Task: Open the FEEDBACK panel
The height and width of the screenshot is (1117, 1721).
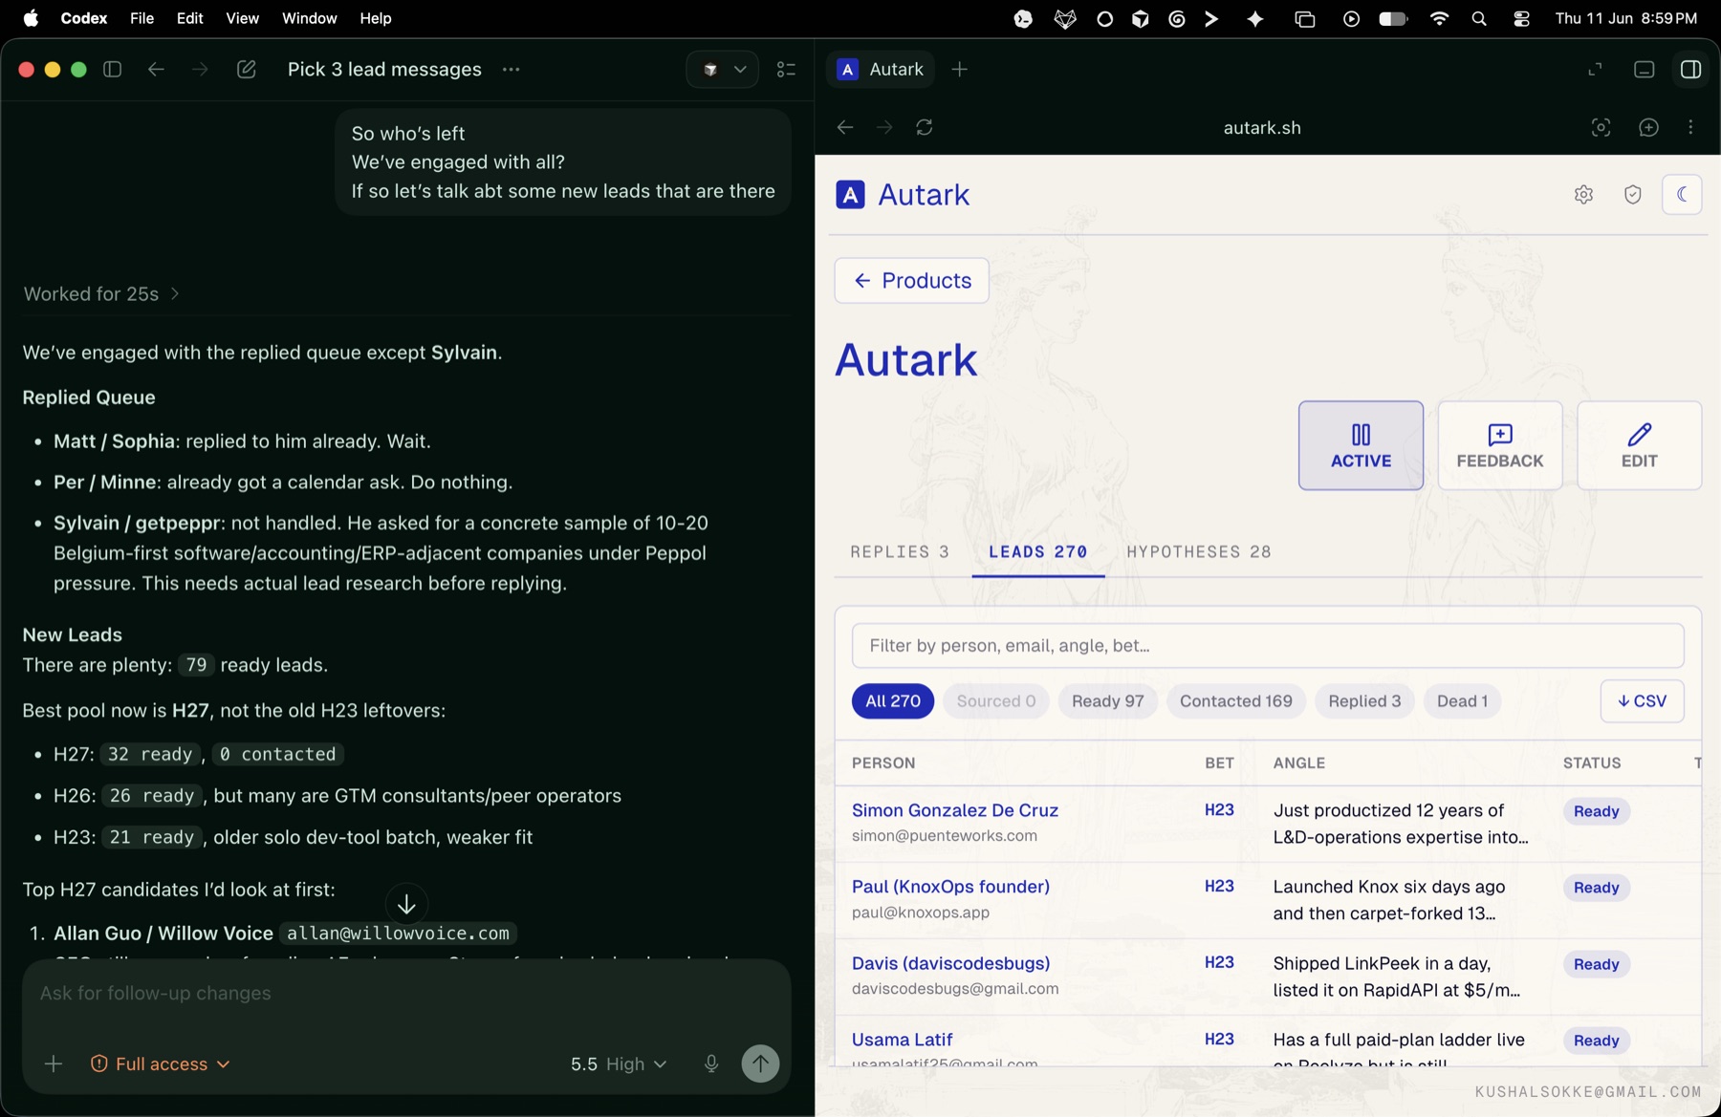Action: click(1500, 445)
